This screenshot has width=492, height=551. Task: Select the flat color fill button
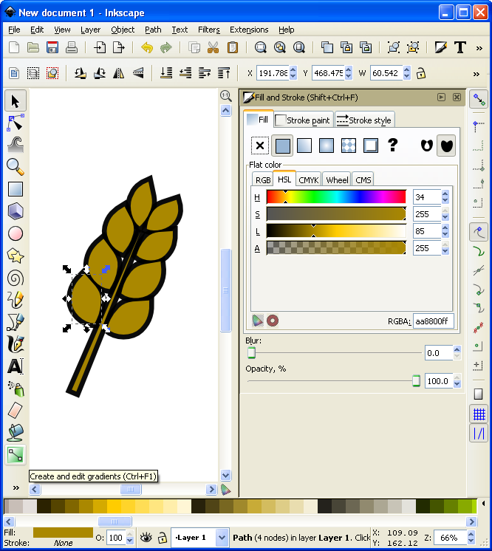[x=282, y=146]
